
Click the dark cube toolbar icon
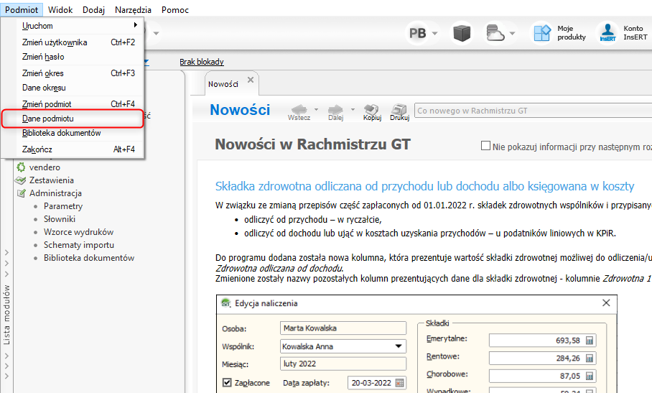(x=462, y=33)
